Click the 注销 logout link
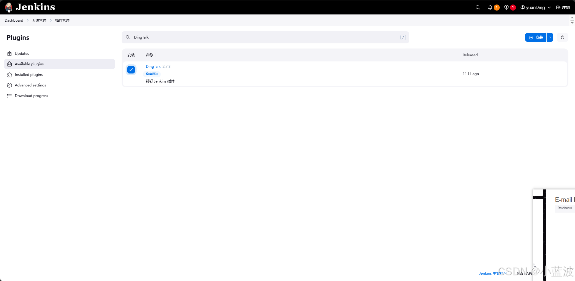 tap(563, 8)
